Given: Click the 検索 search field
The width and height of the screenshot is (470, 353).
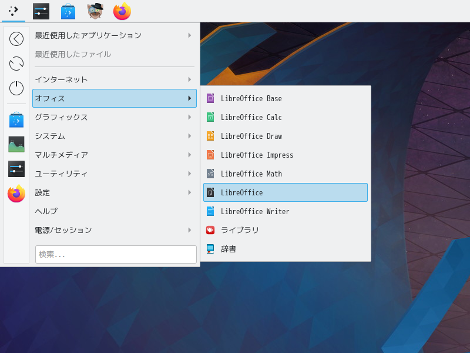Looking at the screenshot, I should tap(116, 255).
